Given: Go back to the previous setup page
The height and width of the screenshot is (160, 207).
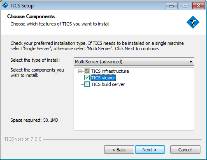Looking at the screenshot, I should click(119, 150).
